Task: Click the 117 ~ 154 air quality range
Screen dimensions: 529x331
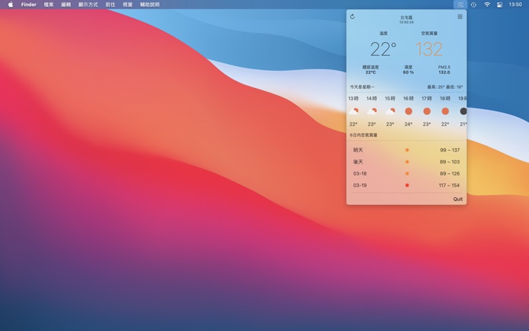Action: [449, 185]
